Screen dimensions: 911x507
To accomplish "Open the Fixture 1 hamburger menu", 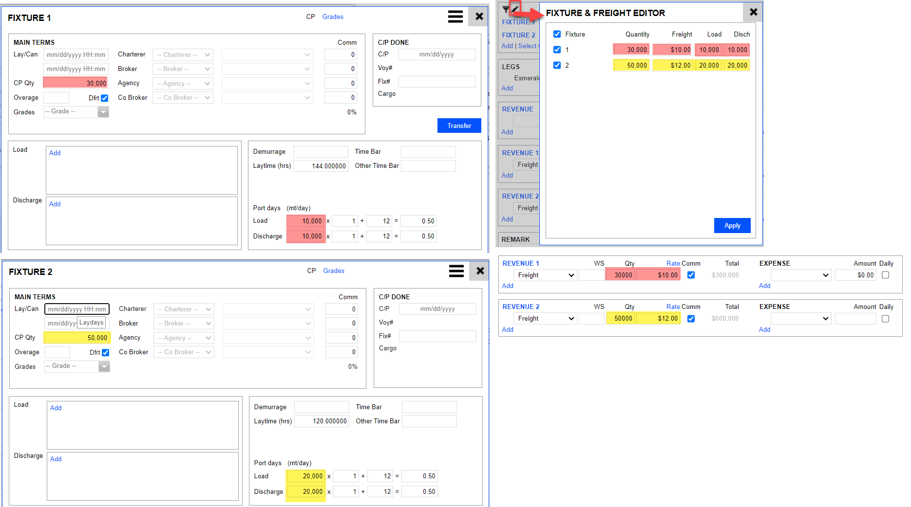I will [x=455, y=17].
